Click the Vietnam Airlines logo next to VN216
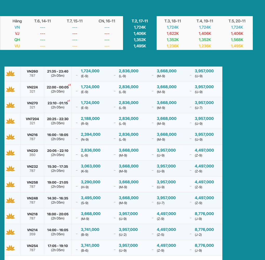 click(x=11, y=137)
